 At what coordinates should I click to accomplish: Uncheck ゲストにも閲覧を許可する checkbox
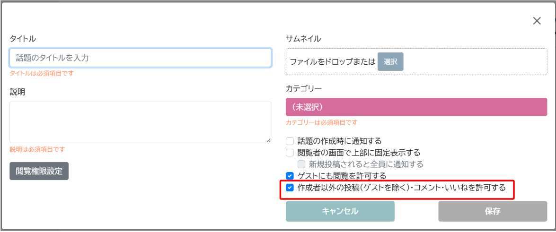click(290, 175)
